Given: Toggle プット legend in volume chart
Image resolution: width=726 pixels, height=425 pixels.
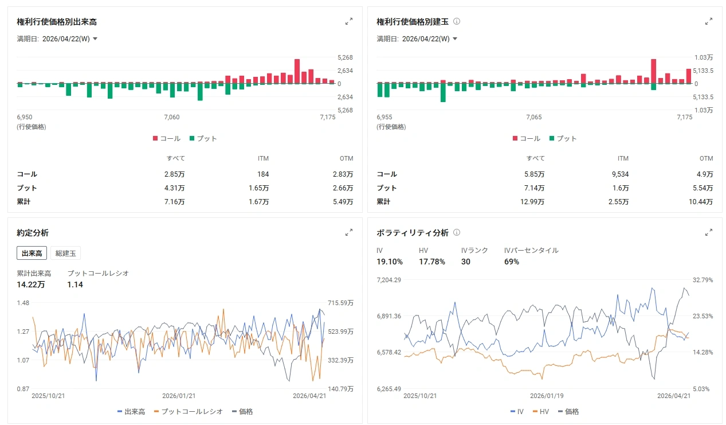Looking at the screenshot, I should click(202, 138).
